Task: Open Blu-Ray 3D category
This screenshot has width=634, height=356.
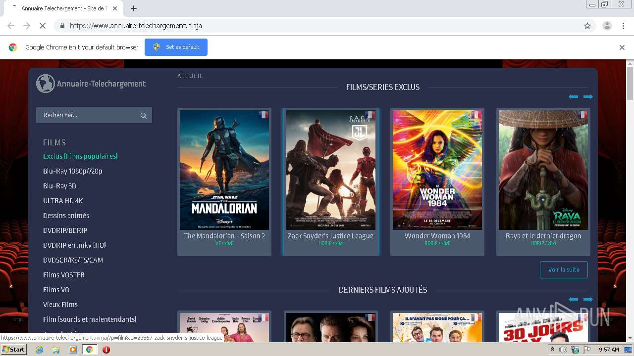Action: pyautogui.click(x=59, y=186)
